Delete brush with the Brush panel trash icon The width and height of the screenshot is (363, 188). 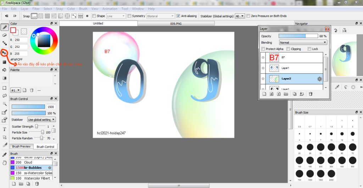tap(37, 184)
